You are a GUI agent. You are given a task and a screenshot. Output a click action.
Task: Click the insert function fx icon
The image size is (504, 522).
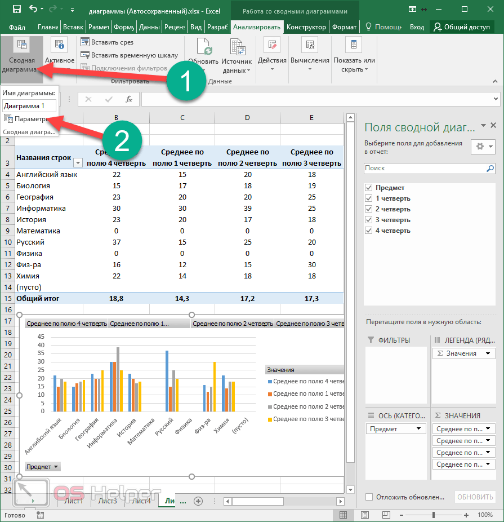pos(128,99)
